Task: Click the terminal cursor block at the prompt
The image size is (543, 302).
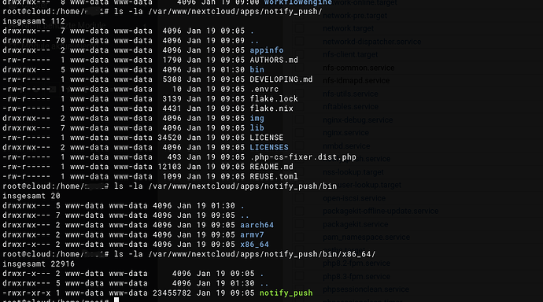Action: click(x=116, y=300)
